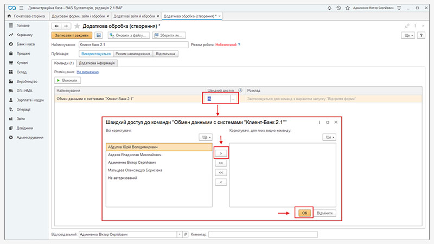434x244 pixels.
Task: Open Ще dropdown above all users list
Action: click(x=206, y=138)
